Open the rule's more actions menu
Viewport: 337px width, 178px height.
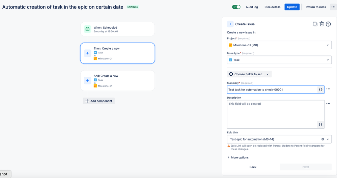point(333,7)
